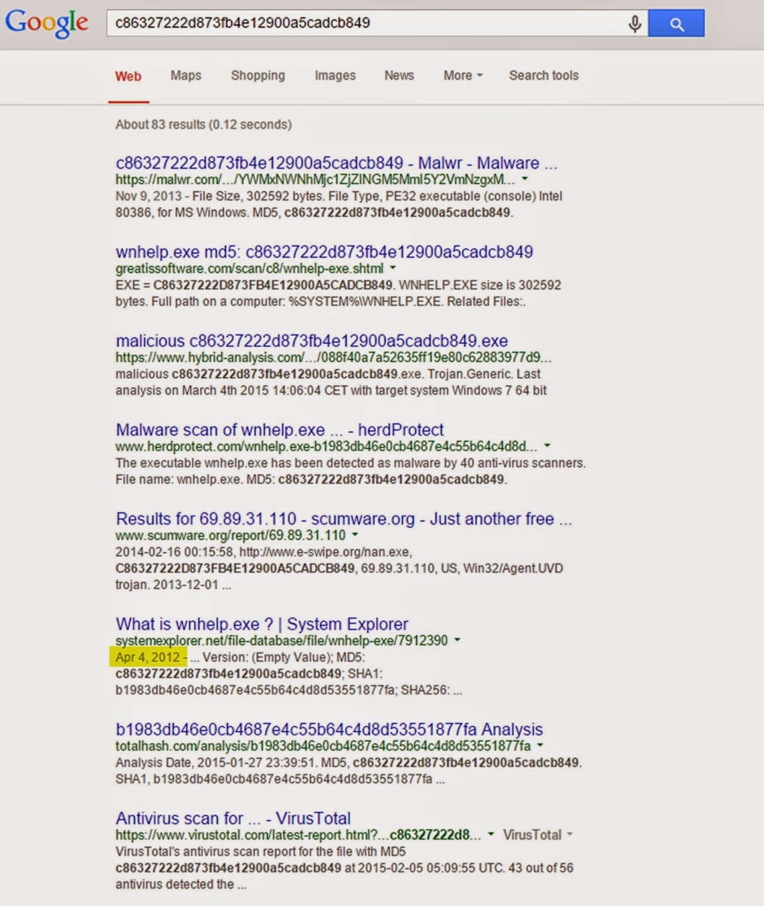764x906 pixels.
Task: Expand dropdown arrow beside scumware.org URL
Action: click(x=355, y=535)
